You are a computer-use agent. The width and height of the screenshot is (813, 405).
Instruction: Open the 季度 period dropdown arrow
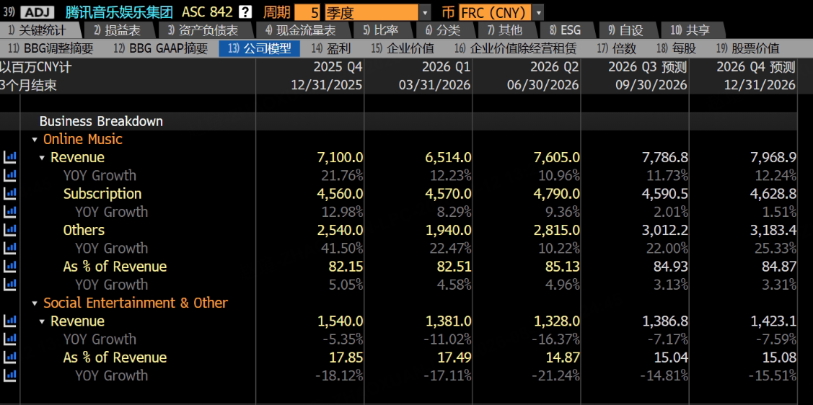(425, 12)
